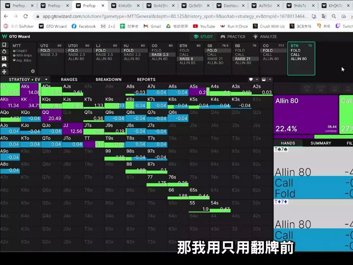The image size is (353, 265).
Task: Reload the page with refresh icon
Action: [26, 16]
